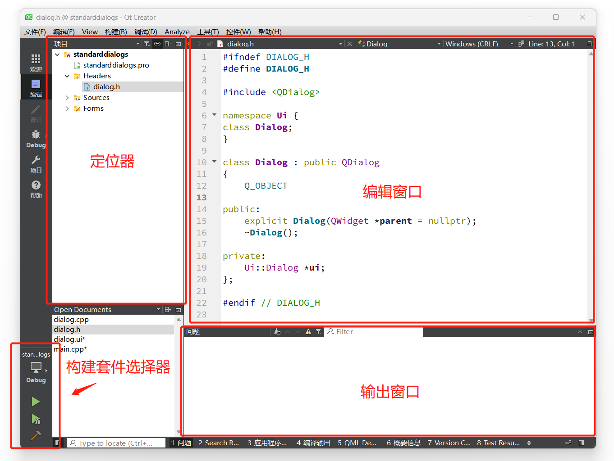This screenshot has width=614, height=461.
Task: Close the Projects side panel
Action: 178,44
